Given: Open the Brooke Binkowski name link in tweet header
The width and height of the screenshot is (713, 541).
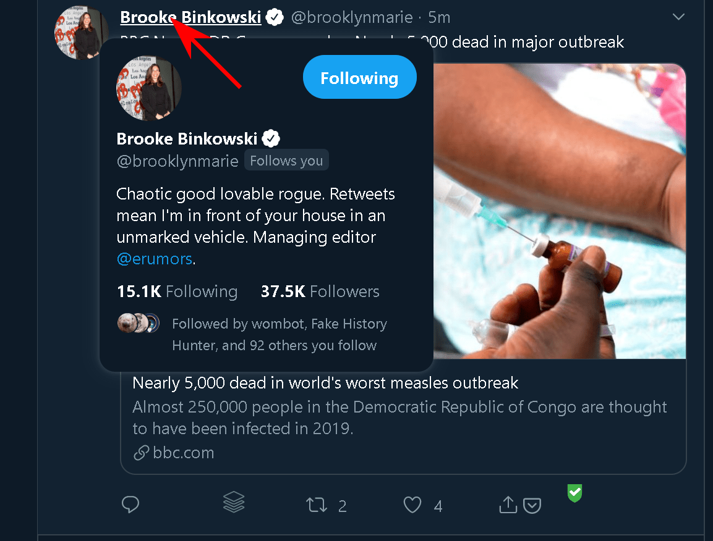Looking at the screenshot, I should coord(190,17).
